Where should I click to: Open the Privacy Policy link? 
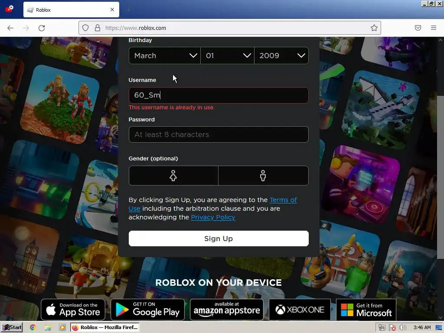(x=213, y=217)
